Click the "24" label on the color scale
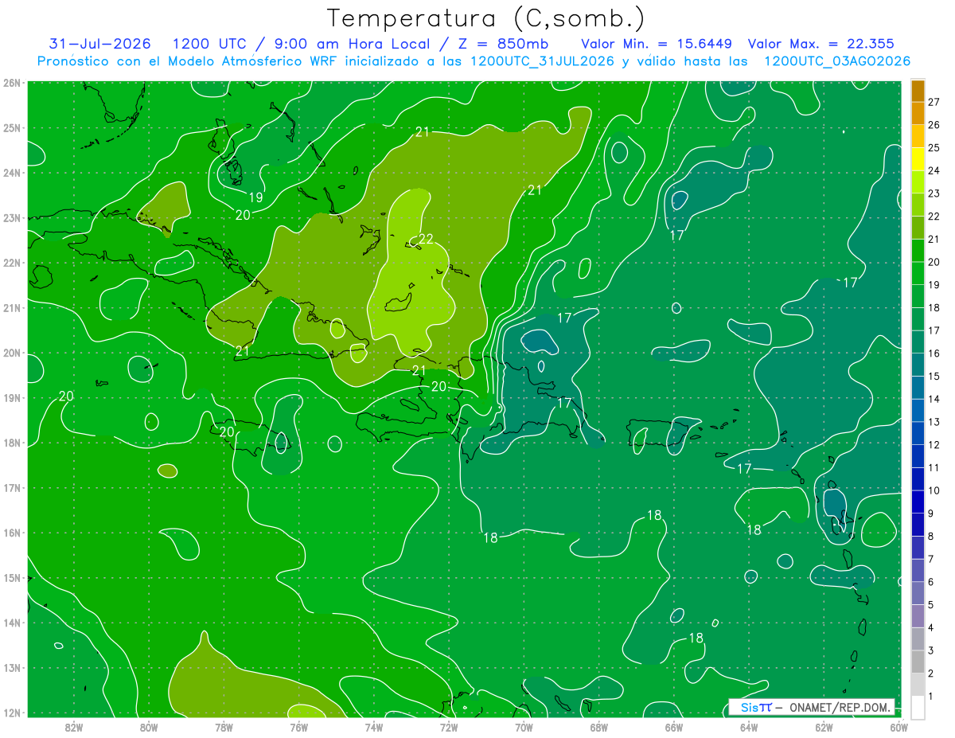 (x=934, y=170)
